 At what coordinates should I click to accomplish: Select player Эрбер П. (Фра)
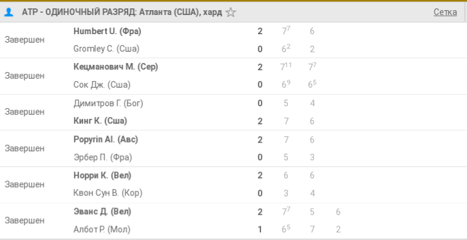coord(103,157)
